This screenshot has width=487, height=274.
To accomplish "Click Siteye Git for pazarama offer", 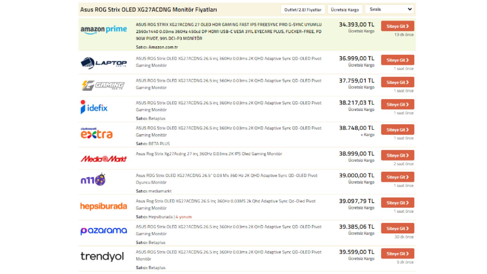I will pos(397,228).
